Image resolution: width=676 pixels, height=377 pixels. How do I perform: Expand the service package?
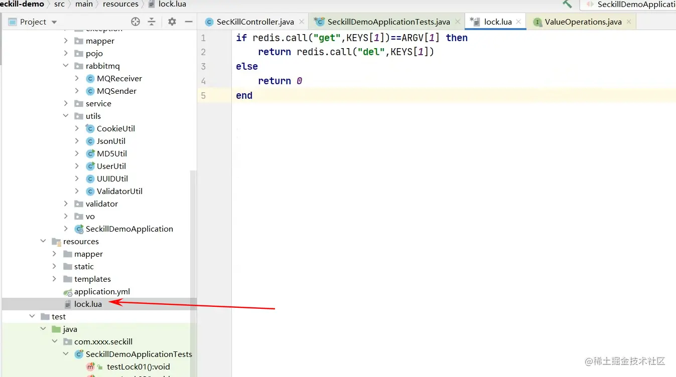click(66, 103)
